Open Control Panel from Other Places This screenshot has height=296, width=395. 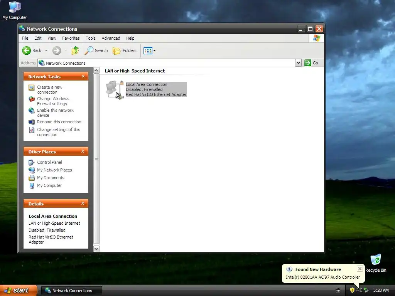click(x=50, y=162)
